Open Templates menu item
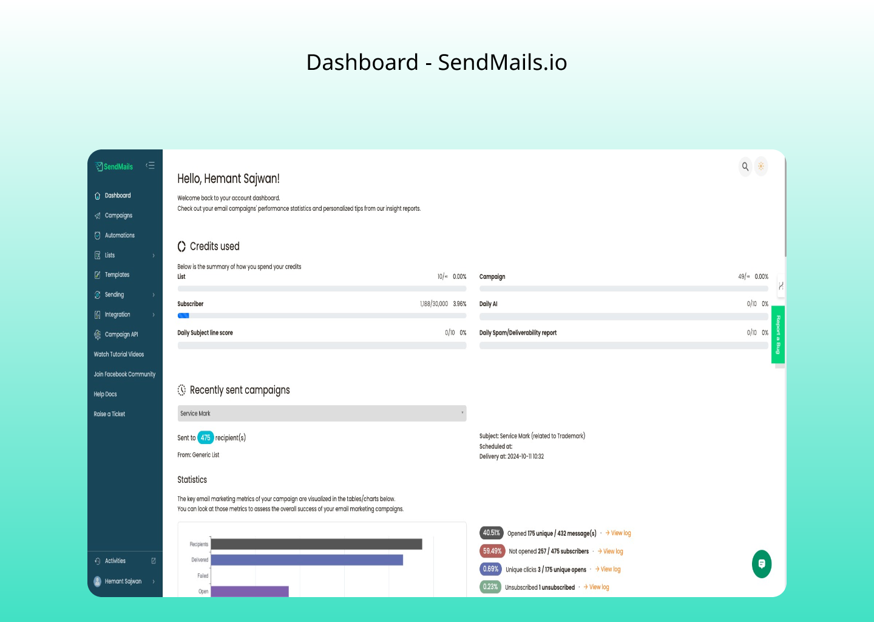This screenshot has width=874, height=622. point(117,275)
